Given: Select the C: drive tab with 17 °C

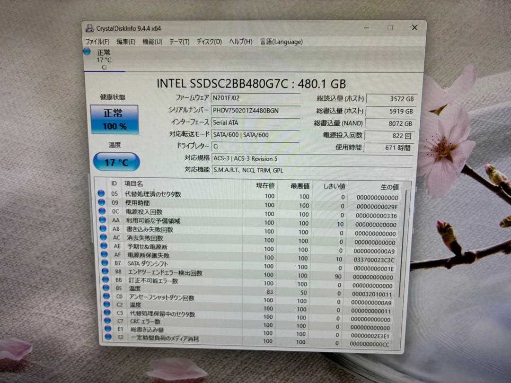Looking at the screenshot, I should pos(104,60).
